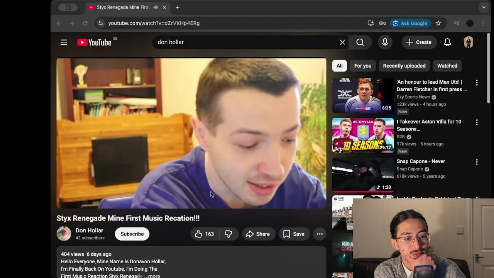
Task: Open more actions ellipsis under video
Action: pyautogui.click(x=320, y=234)
